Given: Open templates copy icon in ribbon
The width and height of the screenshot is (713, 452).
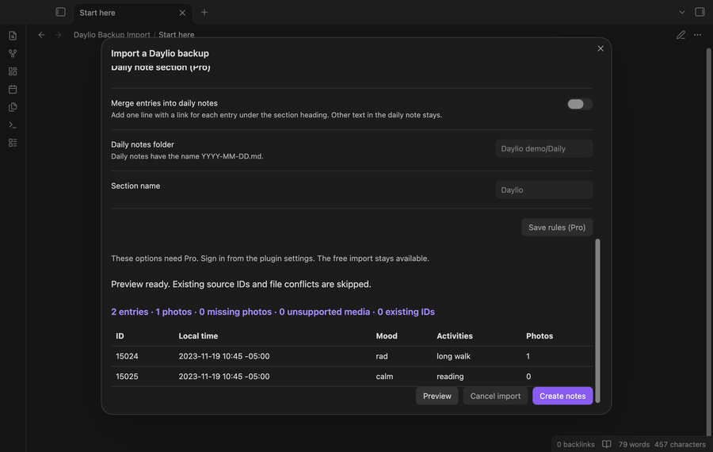Looking at the screenshot, I should pyautogui.click(x=13, y=107).
